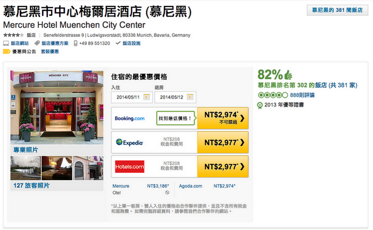The image size is (373, 230).
Task: Select the Hotels.com NT$2,977 price button
Action: point(223,167)
